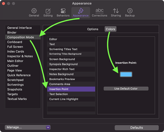
Task: Select Page View in the sidebar
Action: coord(23,70)
